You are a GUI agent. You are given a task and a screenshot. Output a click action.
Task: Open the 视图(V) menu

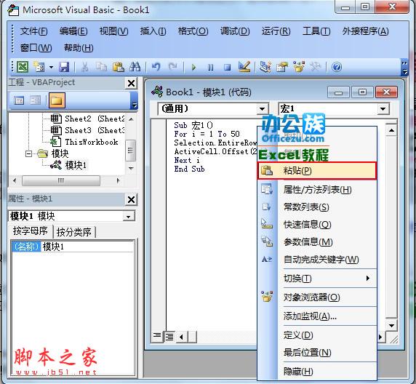[x=113, y=31]
